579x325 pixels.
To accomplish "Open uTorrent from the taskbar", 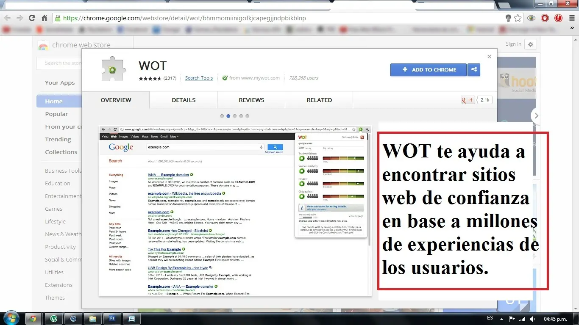I will coord(54,319).
